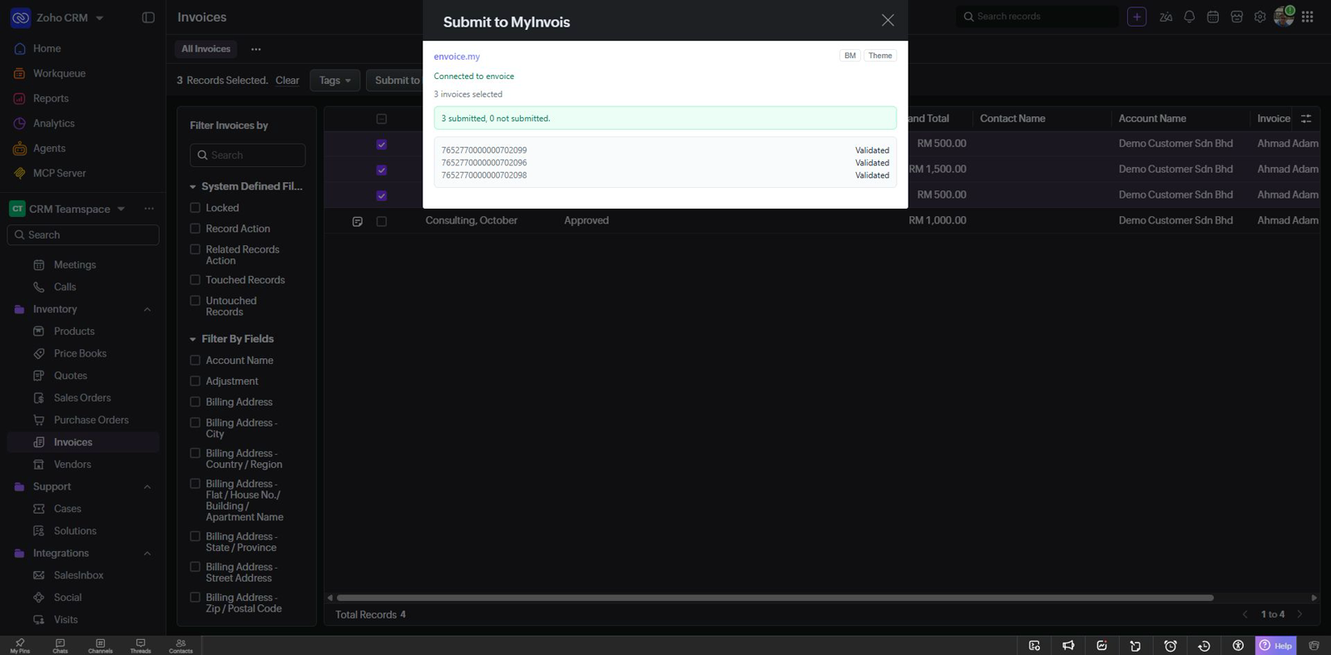Open My Pins in bottom bar
The image size is (1331, 655).
point(20,646)
